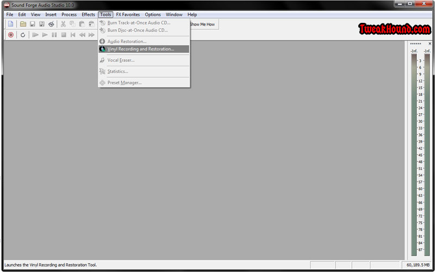This screenshot has height=272, width=435.
Task: Click the Stop transport button
Action: pos(64,35)
